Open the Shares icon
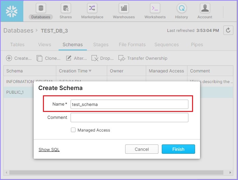This screenshot has width=238, height=180. tap(66, 9)
